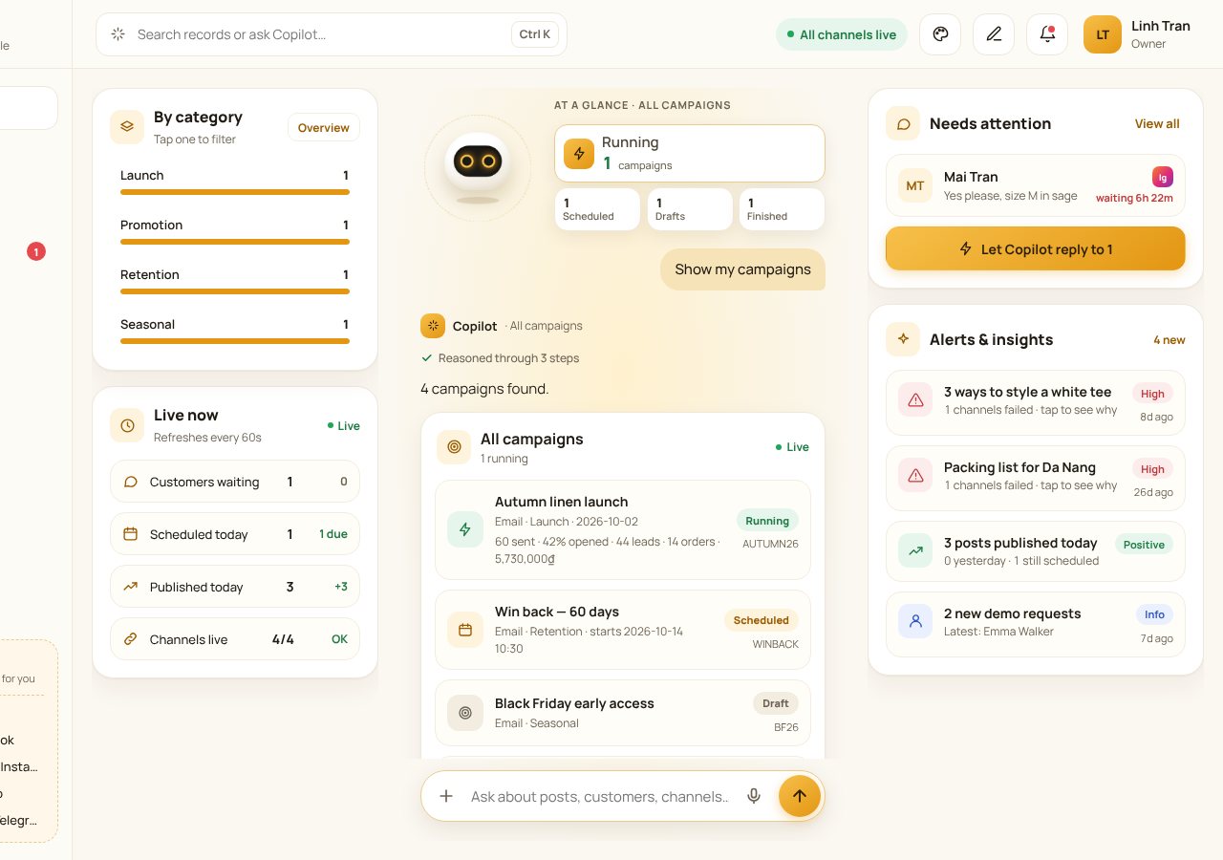This screenshot has height=860, width=1223.
Task: Click the '4 new' label in Alerts & insights
Action: tap(1169, 340)
